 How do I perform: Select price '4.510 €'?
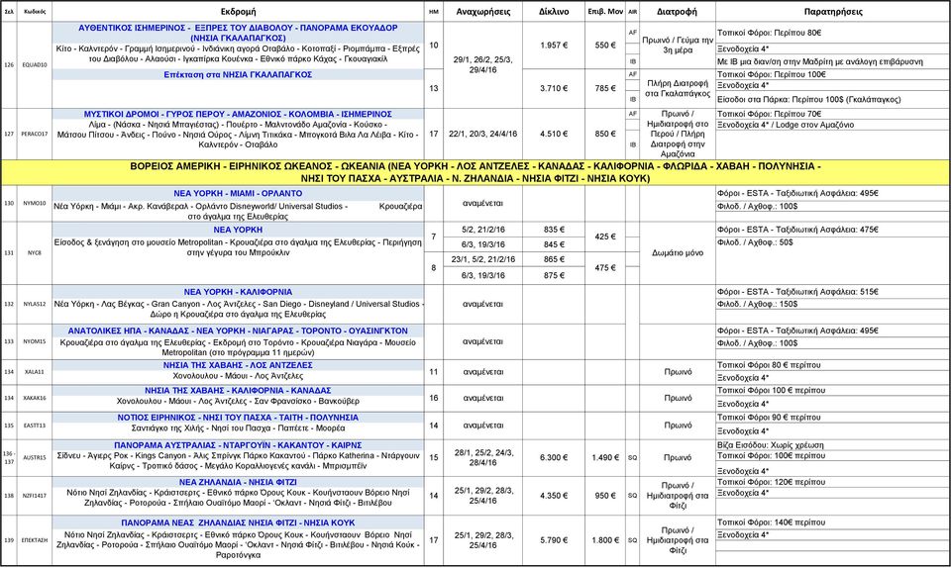point(554,134)
